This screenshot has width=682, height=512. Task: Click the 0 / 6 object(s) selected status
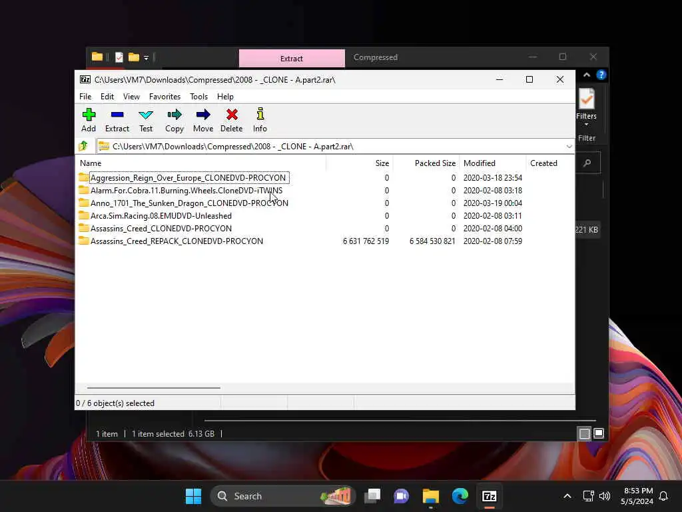[115, 403]
